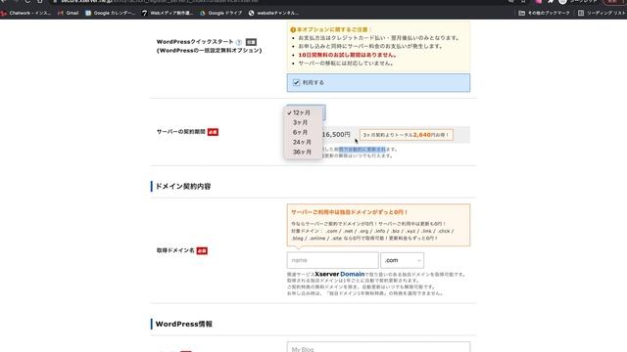Open the Xserver Domain link
The height and width of the screenshot is (352, 627).
pyautogui.click(x=340, y=274)
